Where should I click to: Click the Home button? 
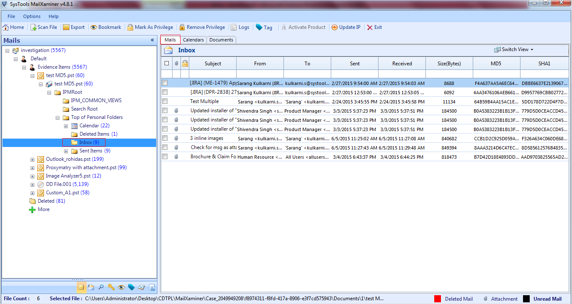(13, 27)
